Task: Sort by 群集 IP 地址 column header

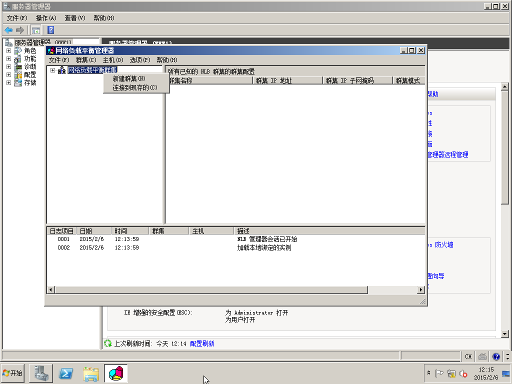Action: tap(287, 80)
